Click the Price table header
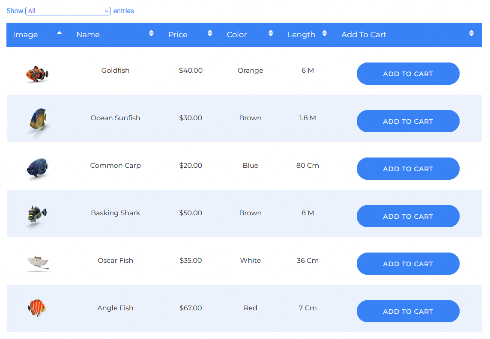The image size is (490, 339). (x=178, y=34)
